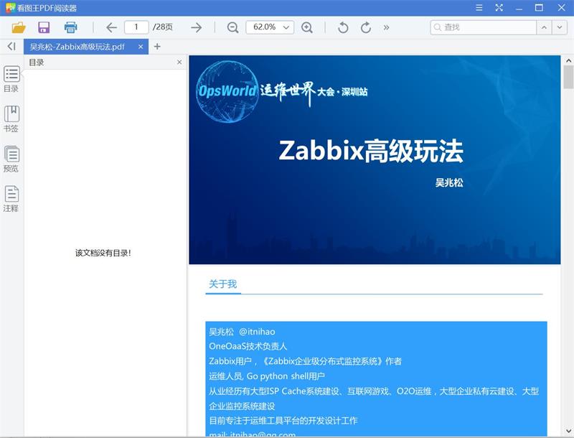Zoom in using the magnifier plus icon

308,26
